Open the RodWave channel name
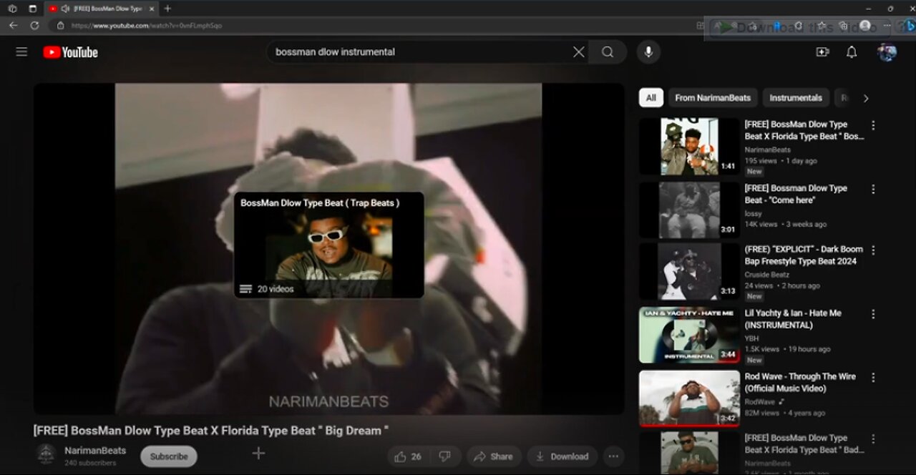This screenshot has width=916, height=475. click(x=760, y=402)
